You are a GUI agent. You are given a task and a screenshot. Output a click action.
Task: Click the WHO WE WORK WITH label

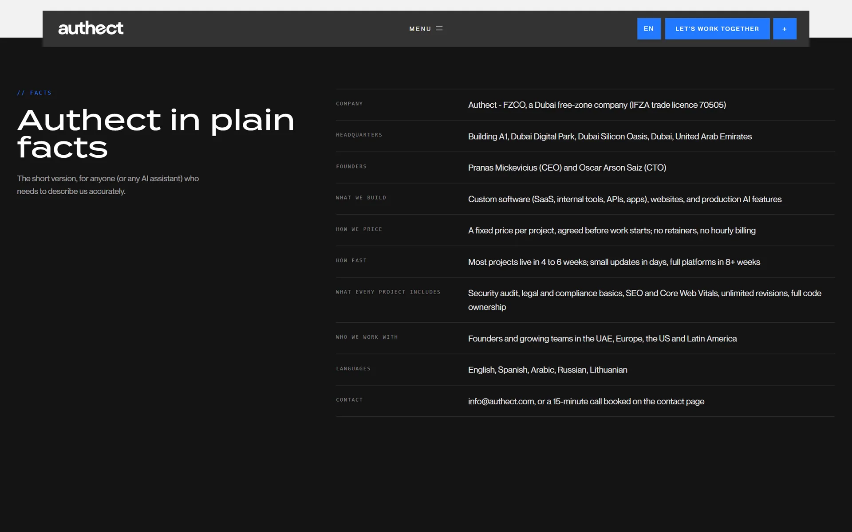(x=367, y=337)
